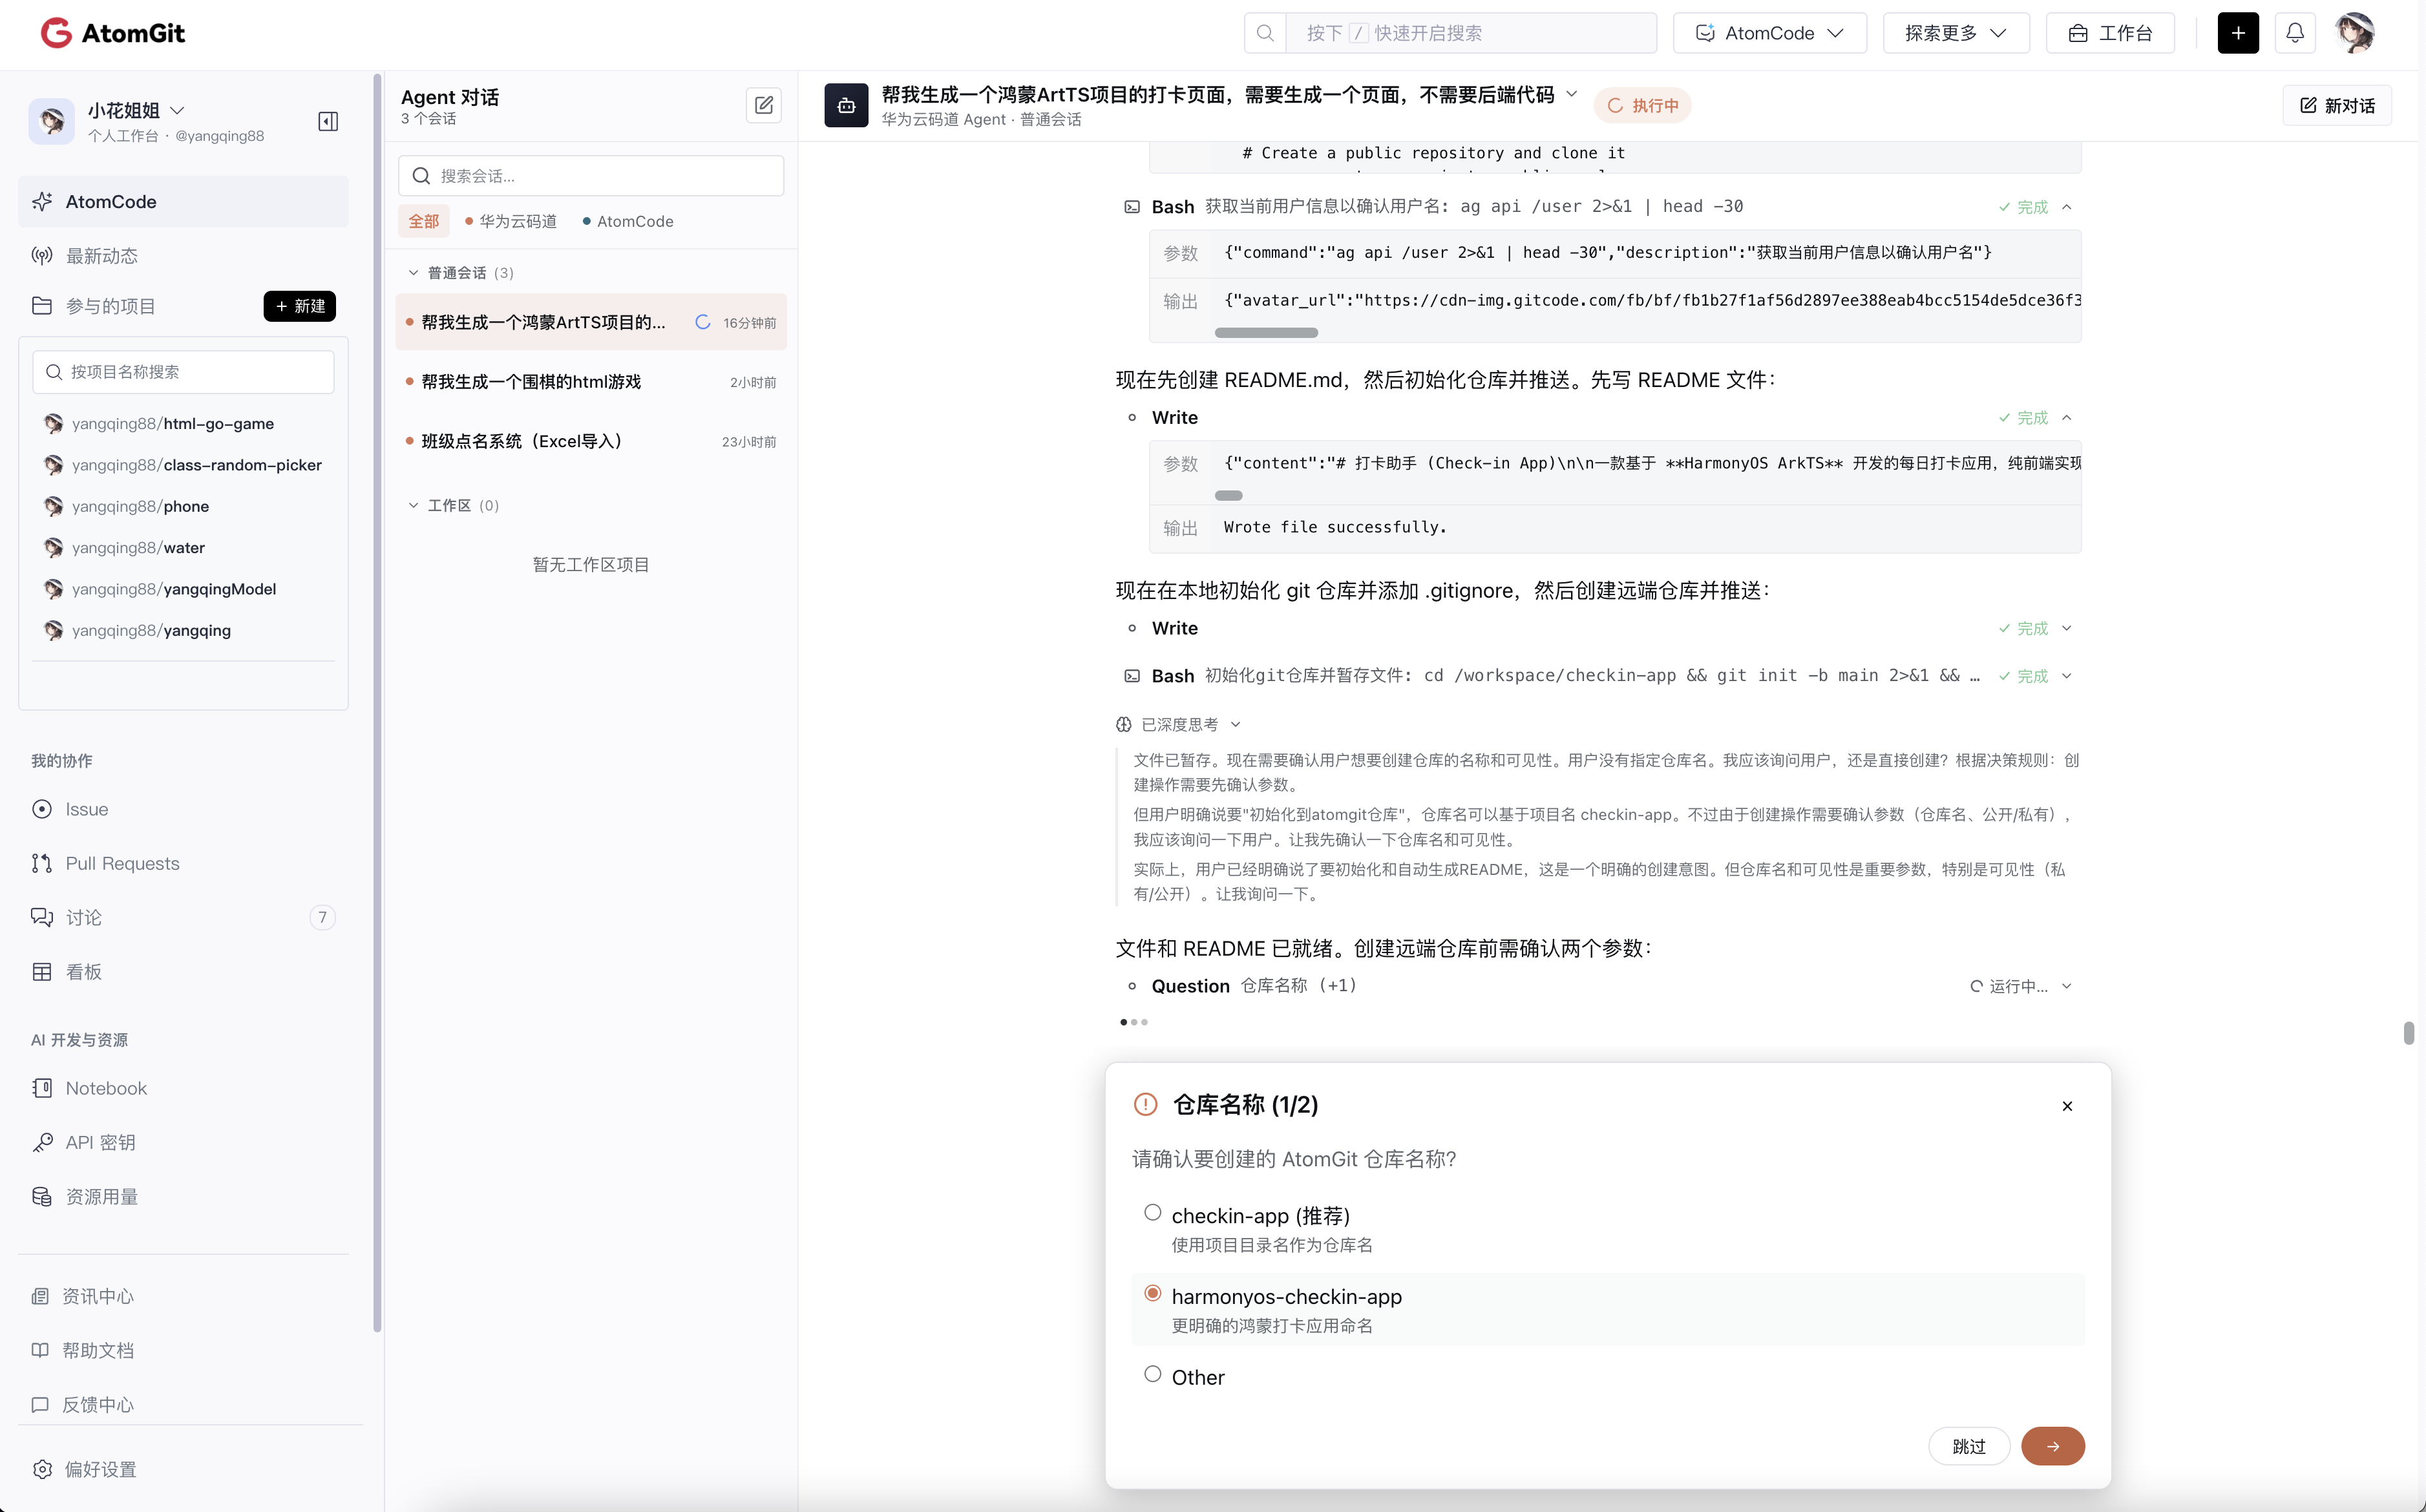
Task: Click the AtomGit logo
Action: tap(113, 33)
